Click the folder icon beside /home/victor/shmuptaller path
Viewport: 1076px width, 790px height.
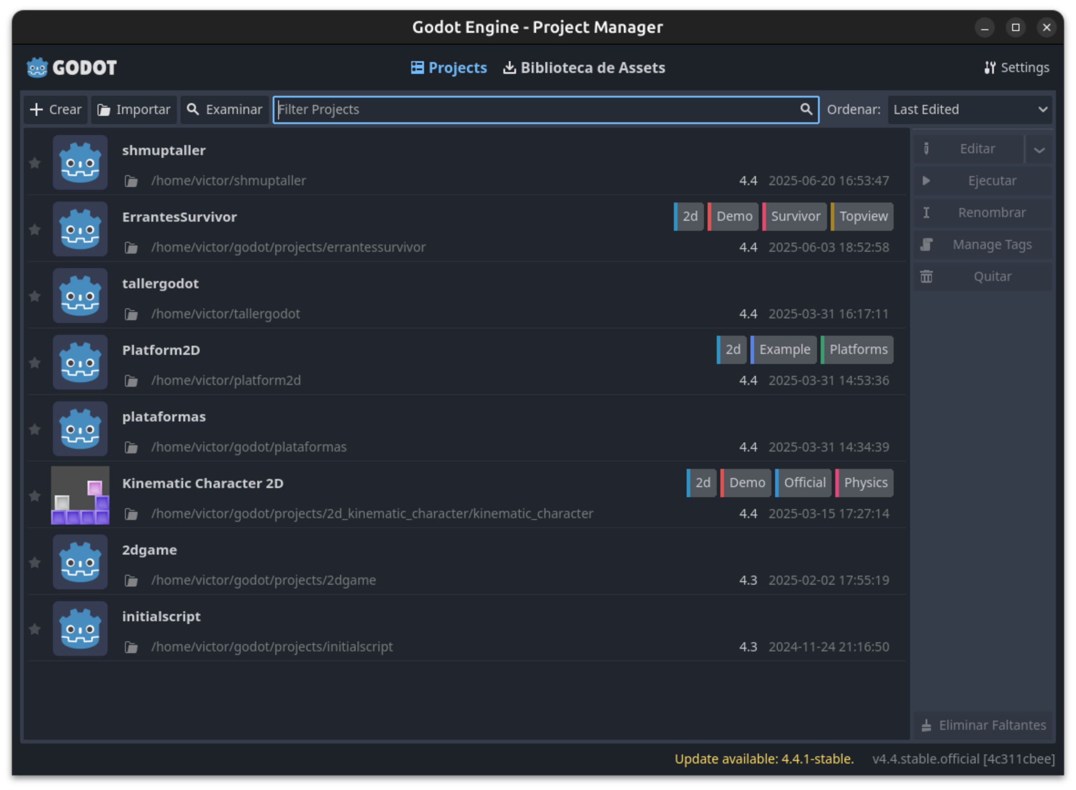pos(131,181)
